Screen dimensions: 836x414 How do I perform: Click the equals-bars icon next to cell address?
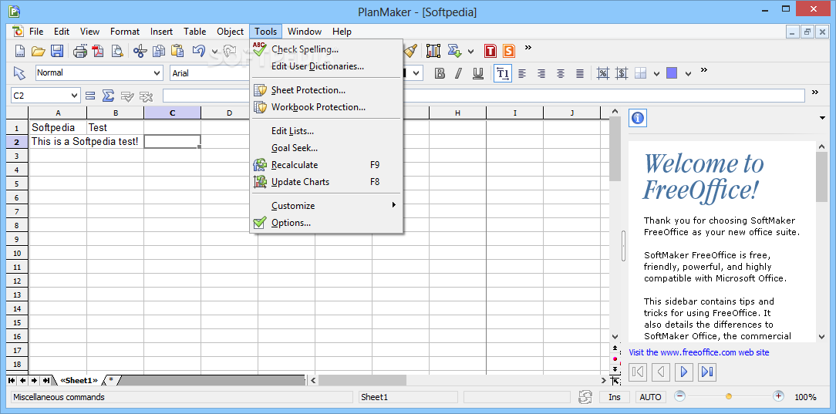click(x=90, y=96)
